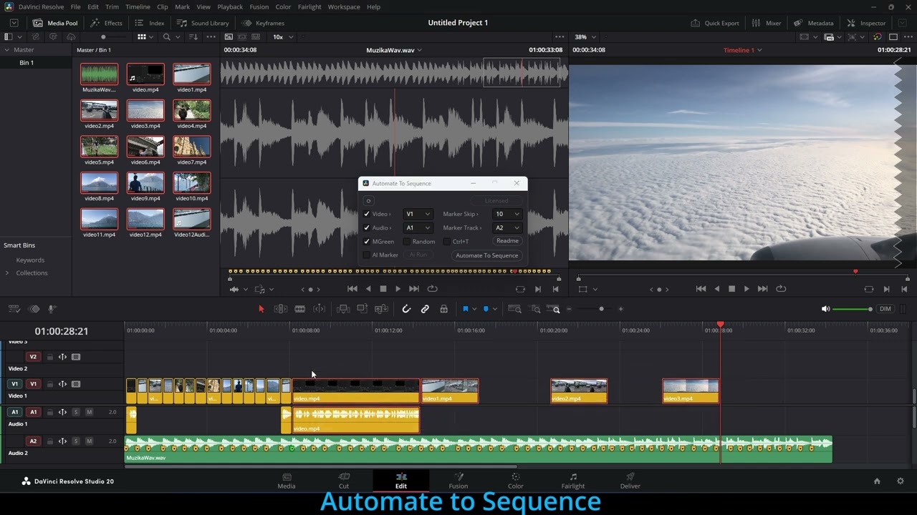Click the Automate To Sequence button
Viewport: 917px width, 515px height.
[486, 255]
